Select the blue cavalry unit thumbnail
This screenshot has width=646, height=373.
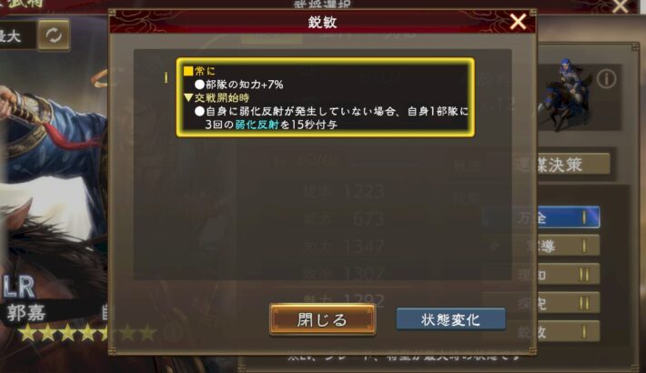(x=566, y=94)
